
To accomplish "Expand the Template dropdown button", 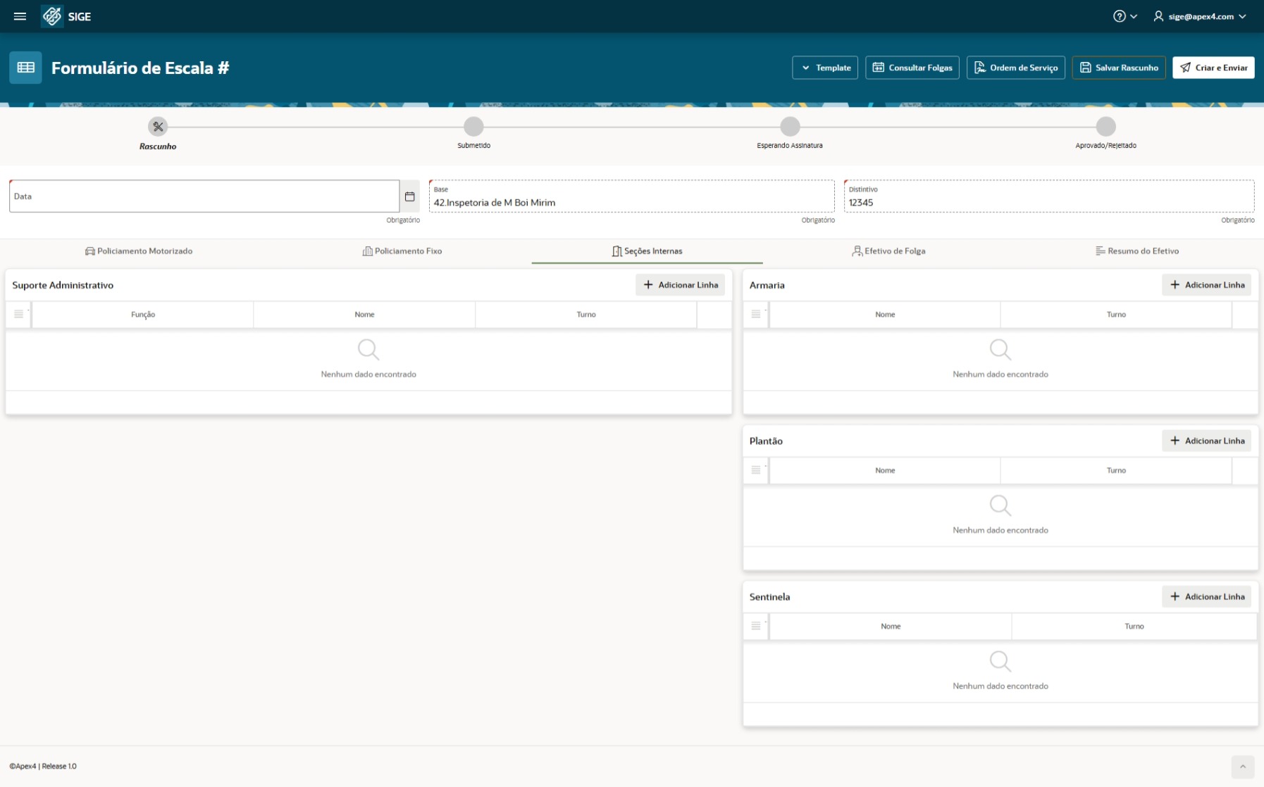I will point(825,68).
